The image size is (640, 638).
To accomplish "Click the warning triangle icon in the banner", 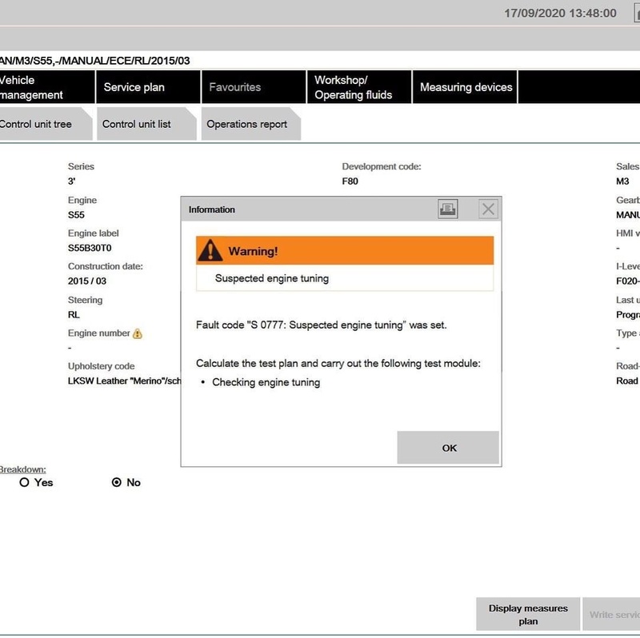I will [x=210, y=250].
